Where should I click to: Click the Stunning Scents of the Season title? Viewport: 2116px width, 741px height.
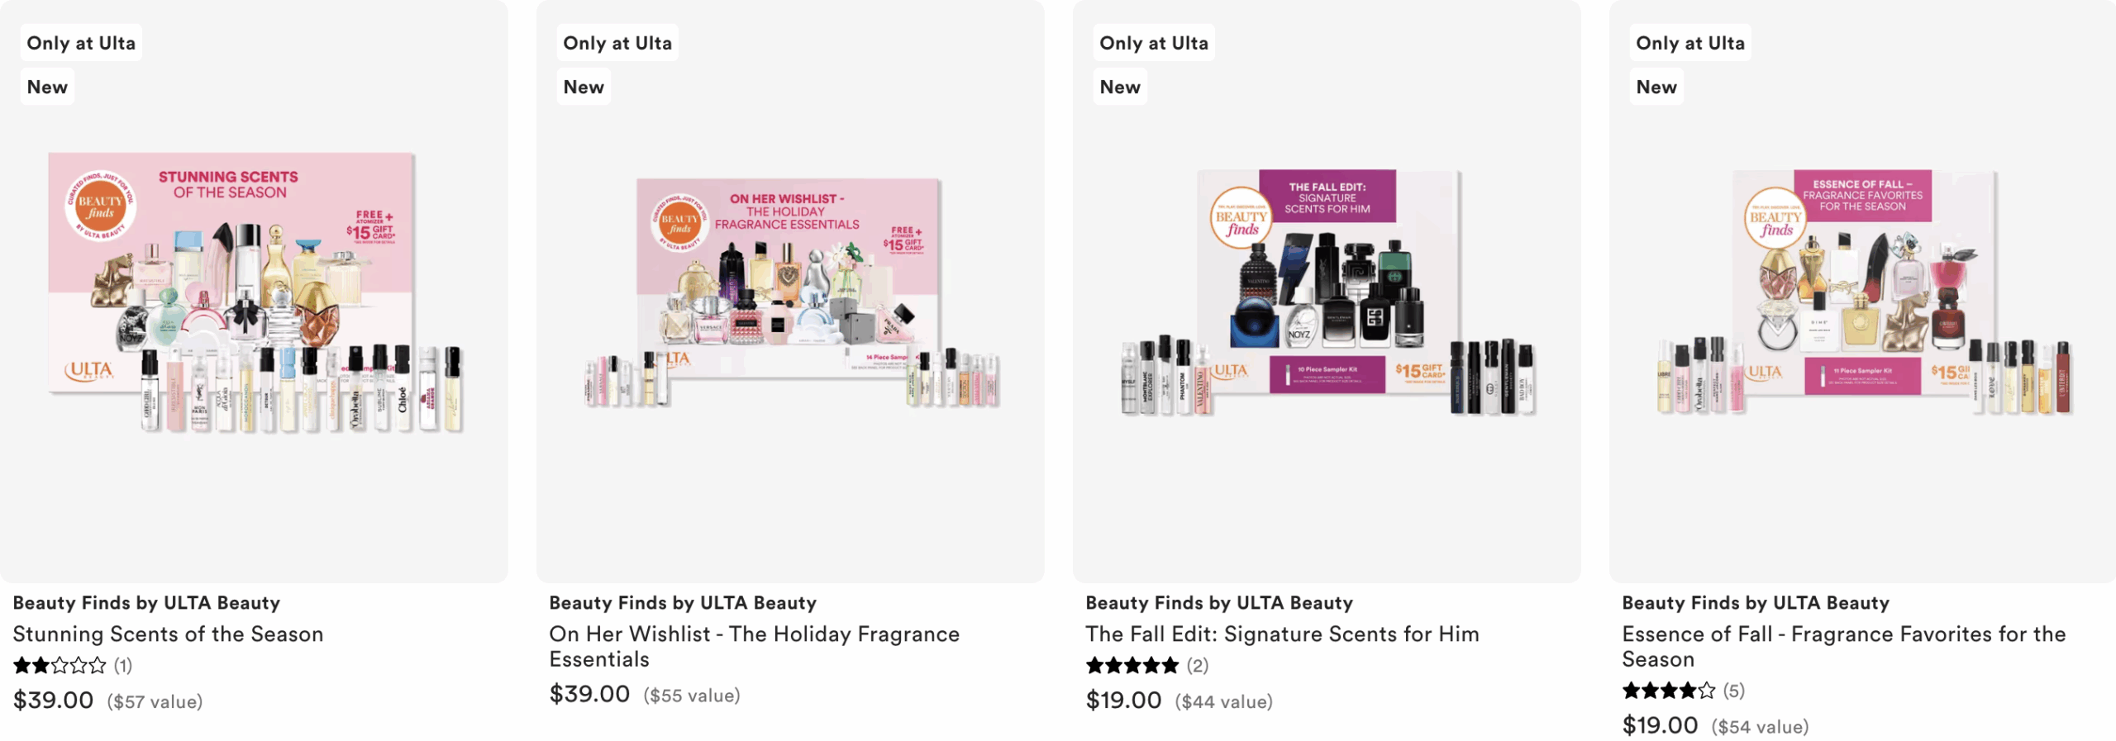tap(168, 634)
